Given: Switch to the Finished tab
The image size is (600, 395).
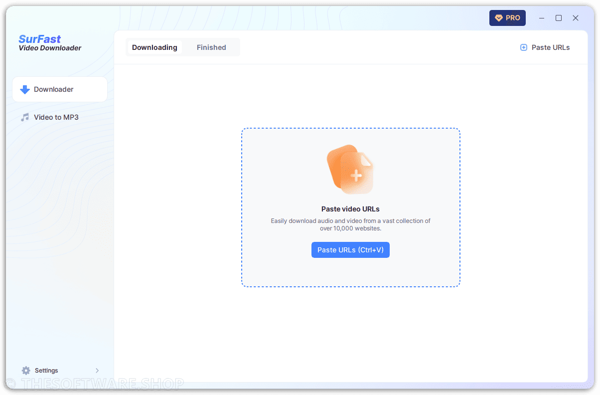Looking at the screenshot, I should tap(211, 47).
